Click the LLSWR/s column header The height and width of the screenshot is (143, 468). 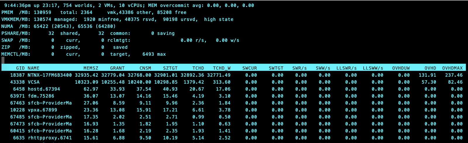[347, 68]
